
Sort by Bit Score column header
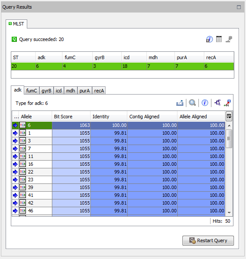coord(71,117)
